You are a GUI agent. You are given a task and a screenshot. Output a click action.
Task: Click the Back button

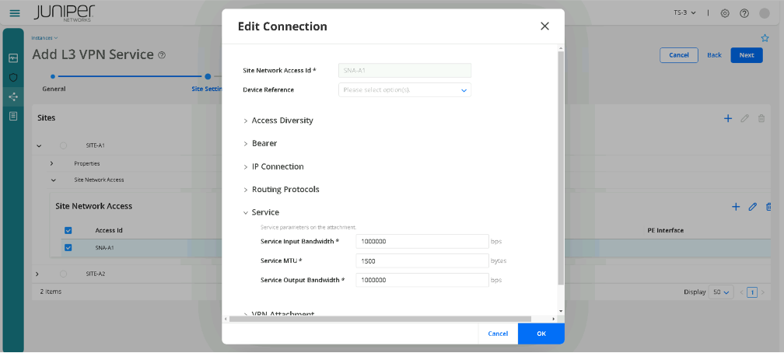click(x=715, y=55)
